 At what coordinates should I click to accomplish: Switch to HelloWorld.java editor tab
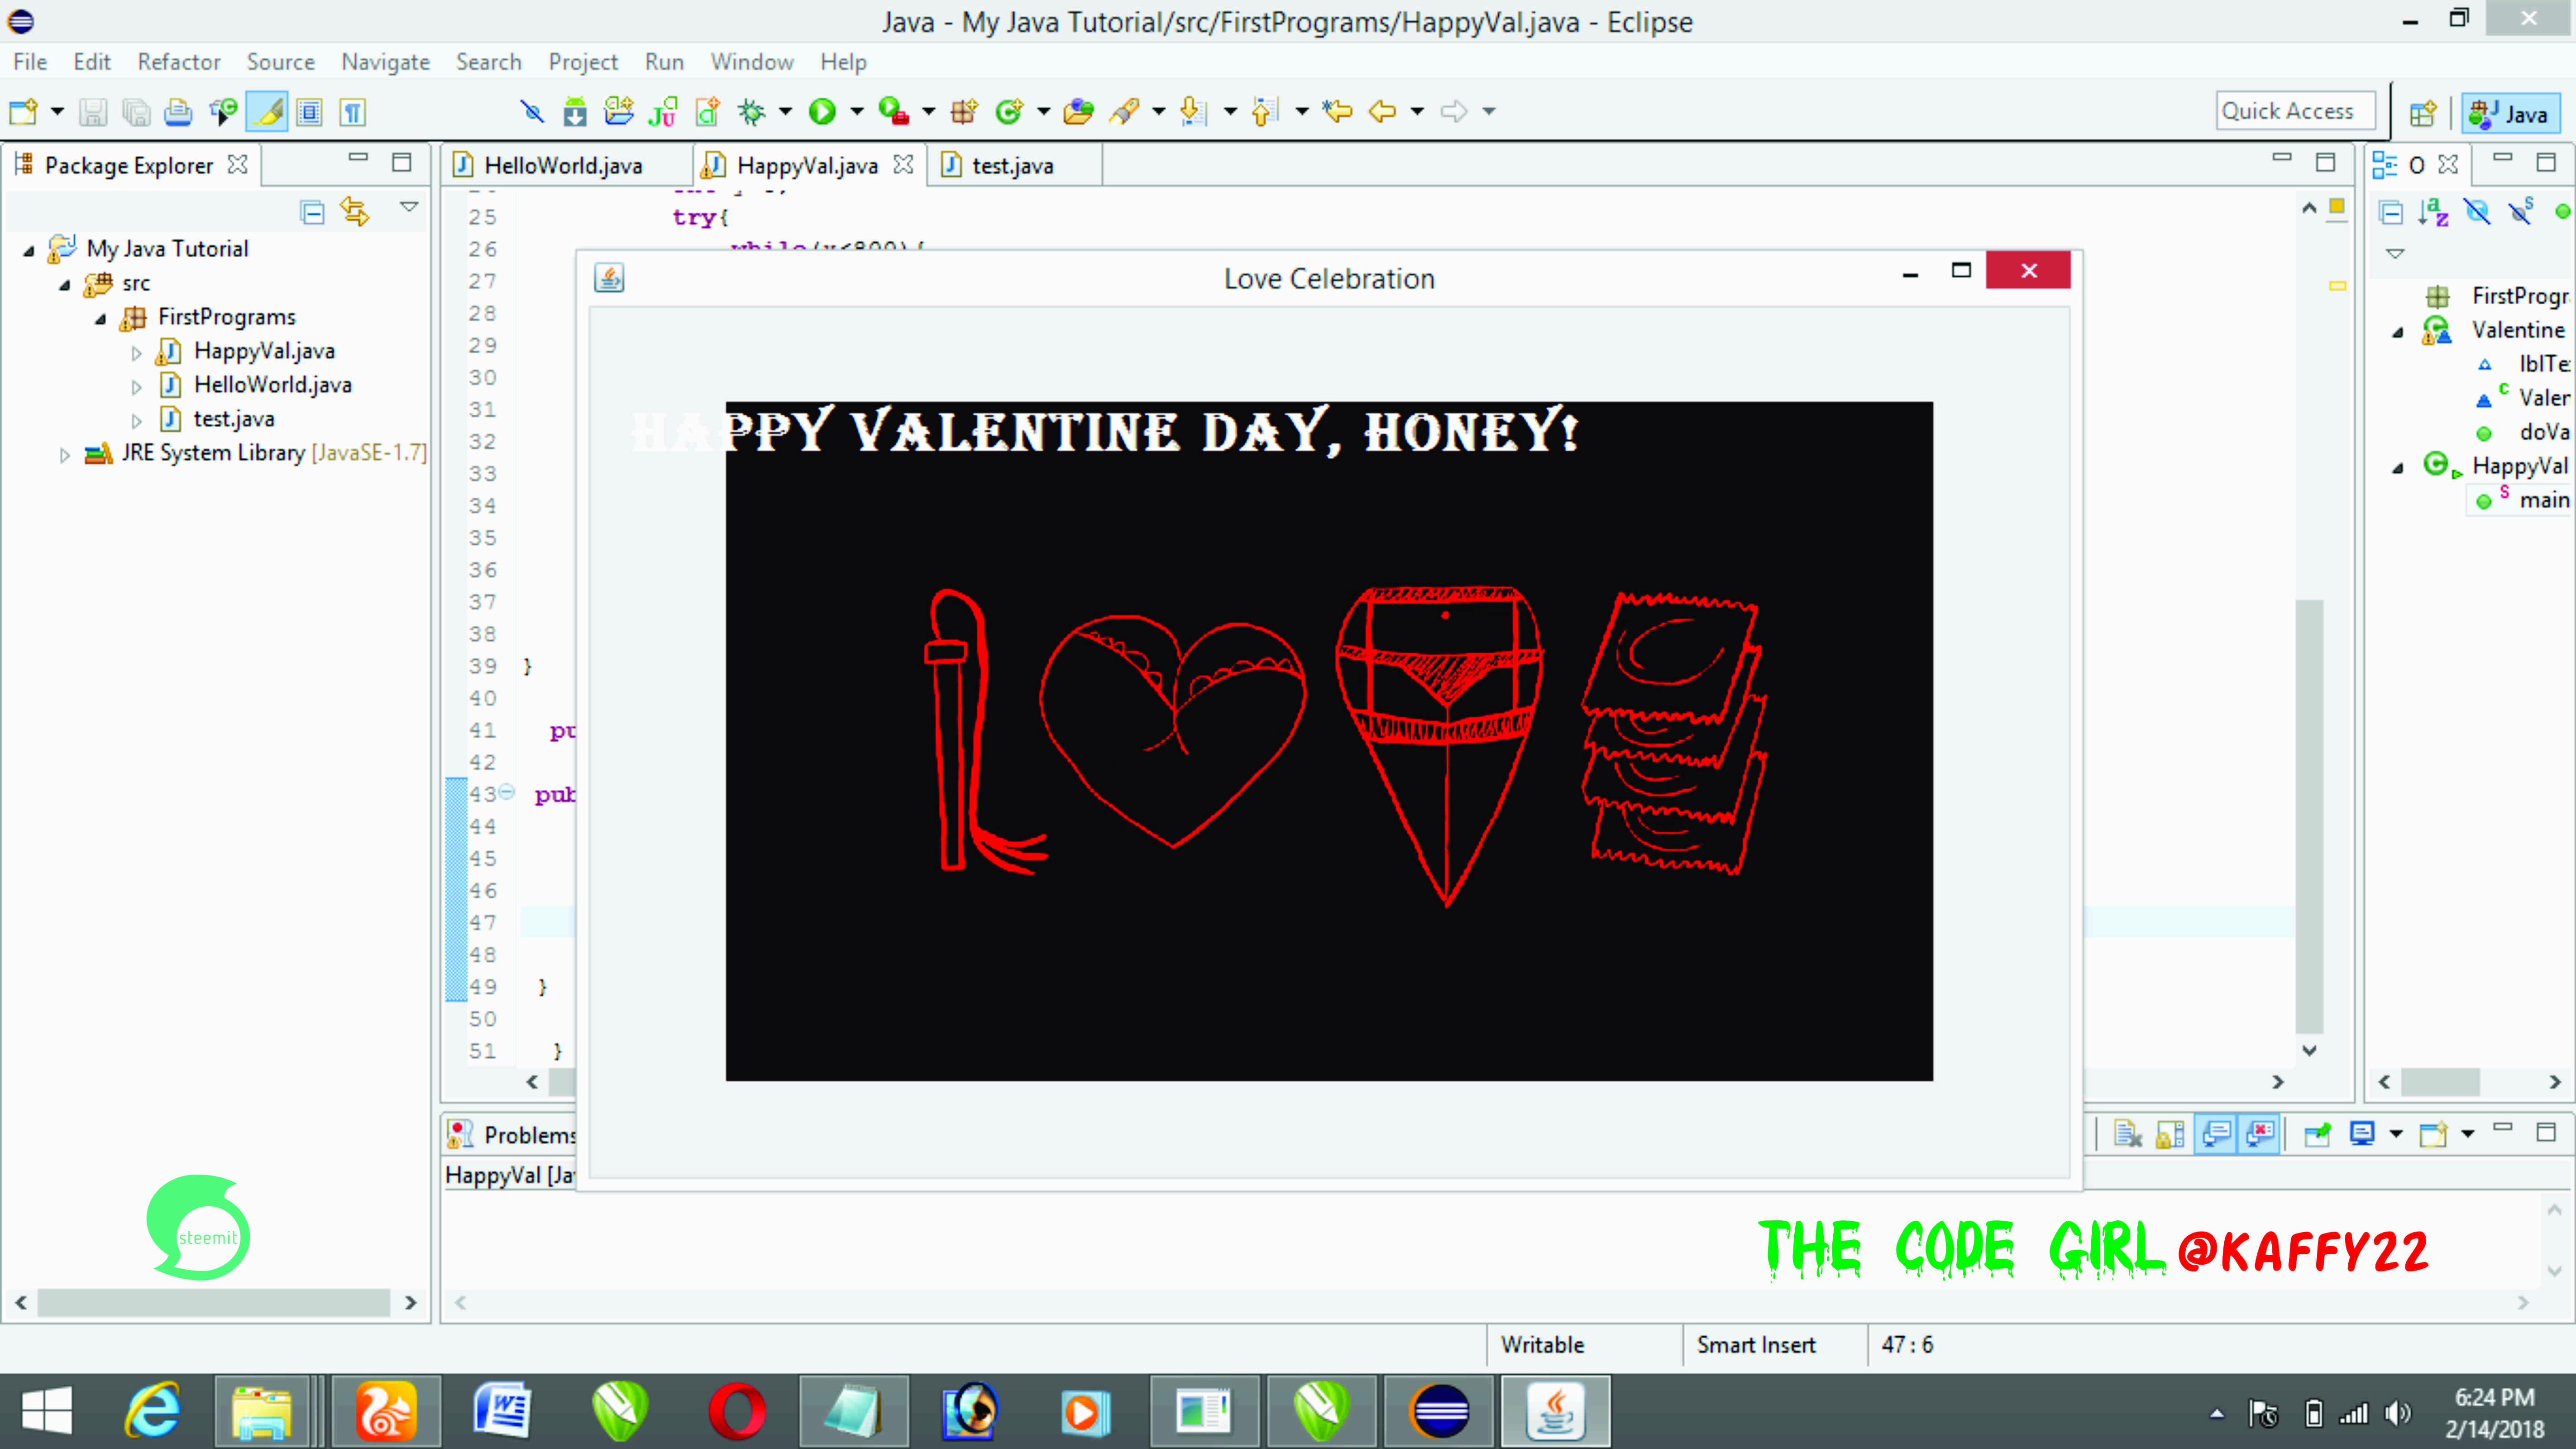[x=563, y=165]
